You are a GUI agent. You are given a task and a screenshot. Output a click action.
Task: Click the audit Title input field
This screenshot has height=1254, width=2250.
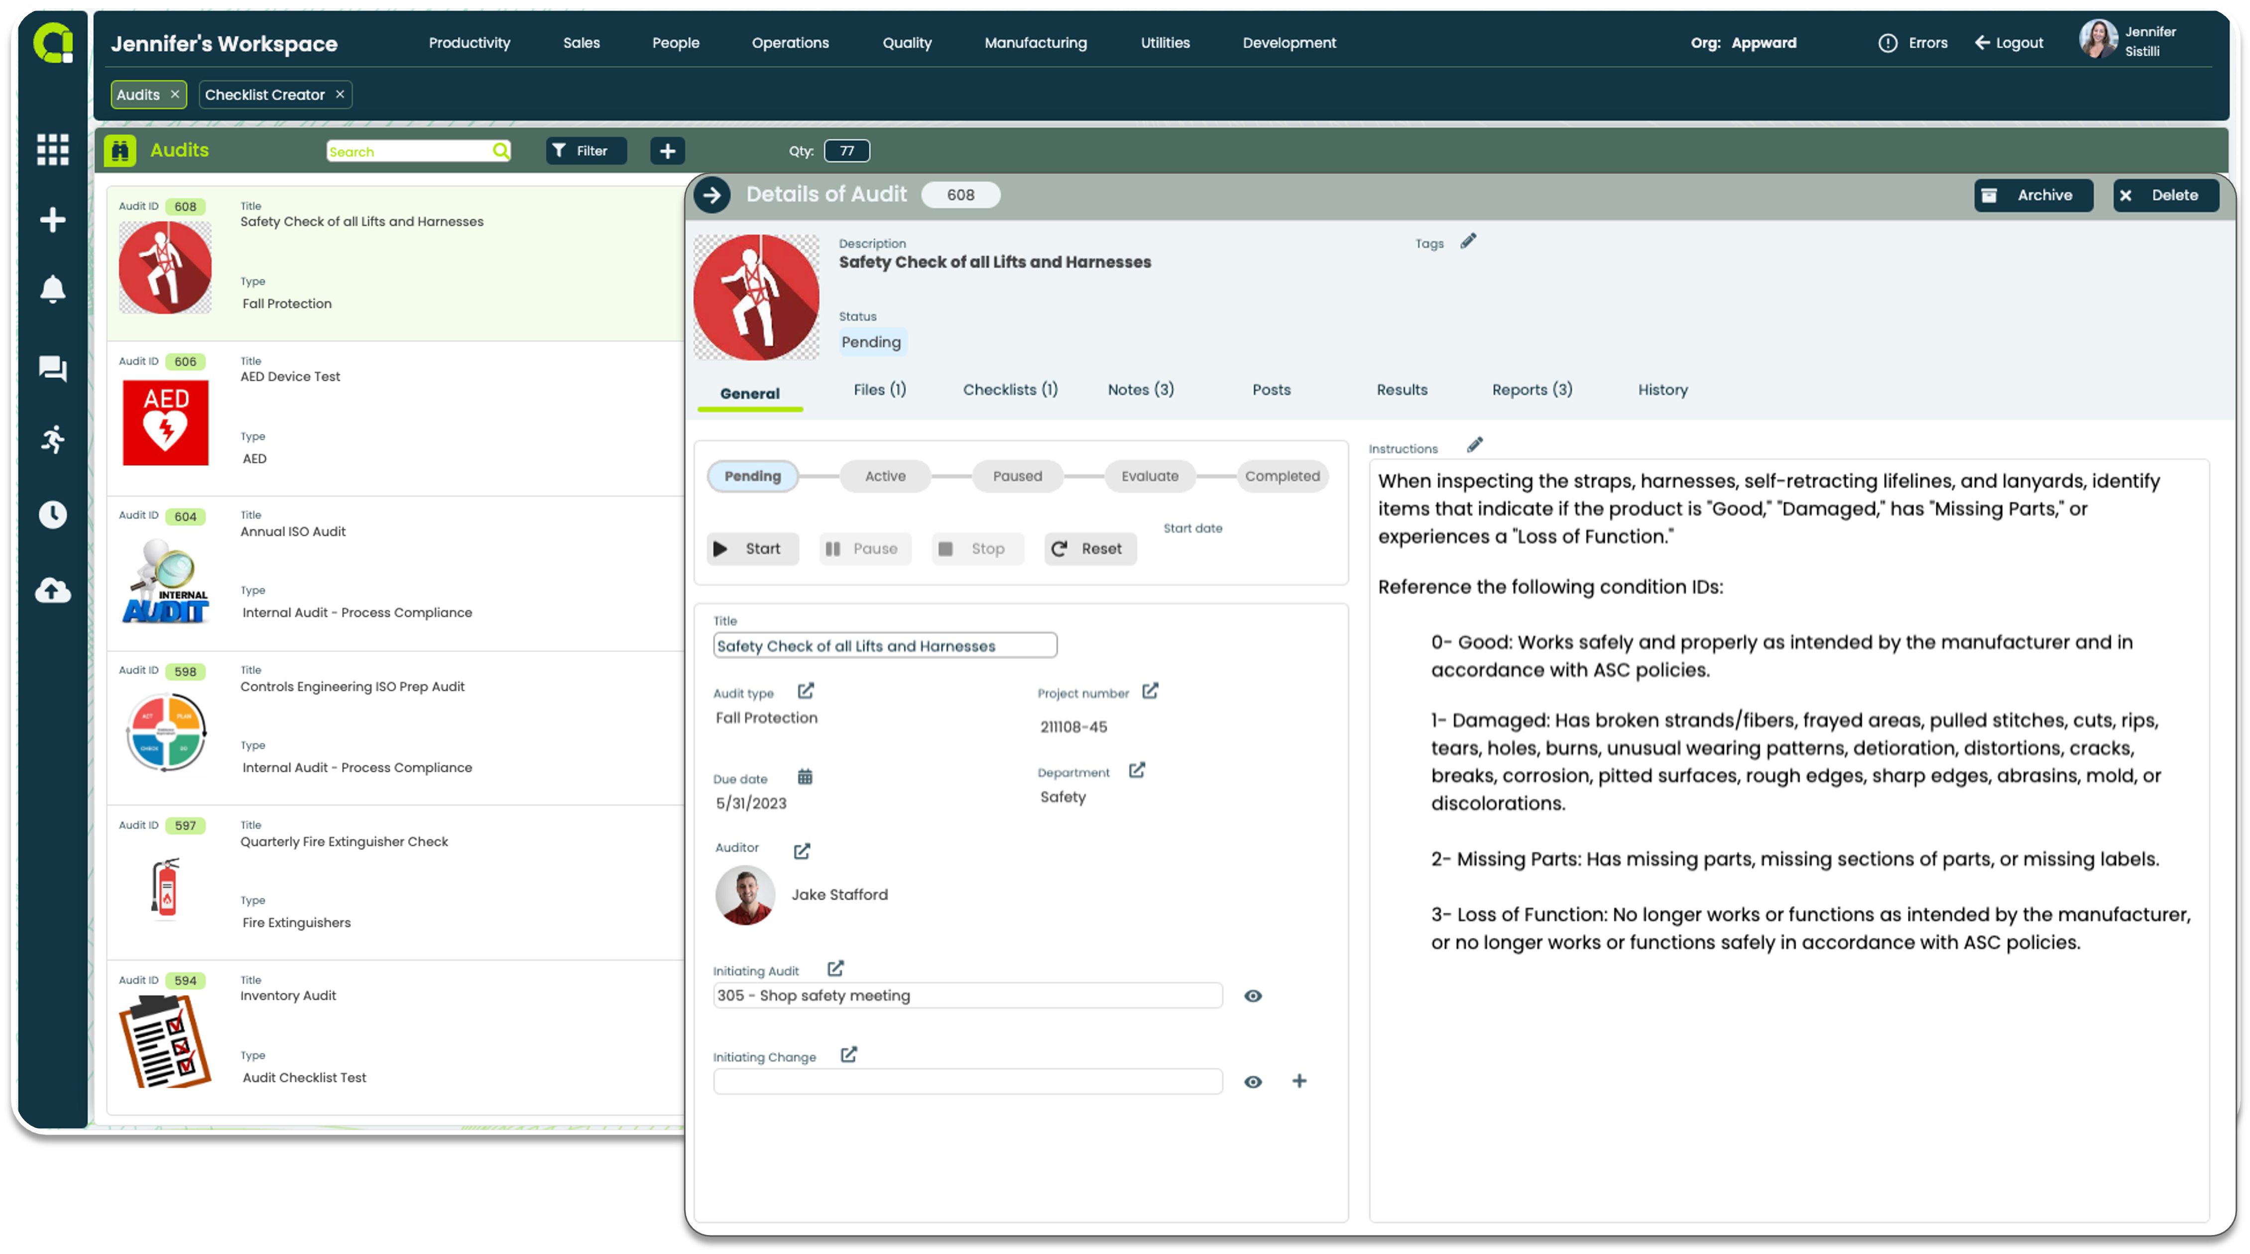pyautogui.click(x=884, y=645)
